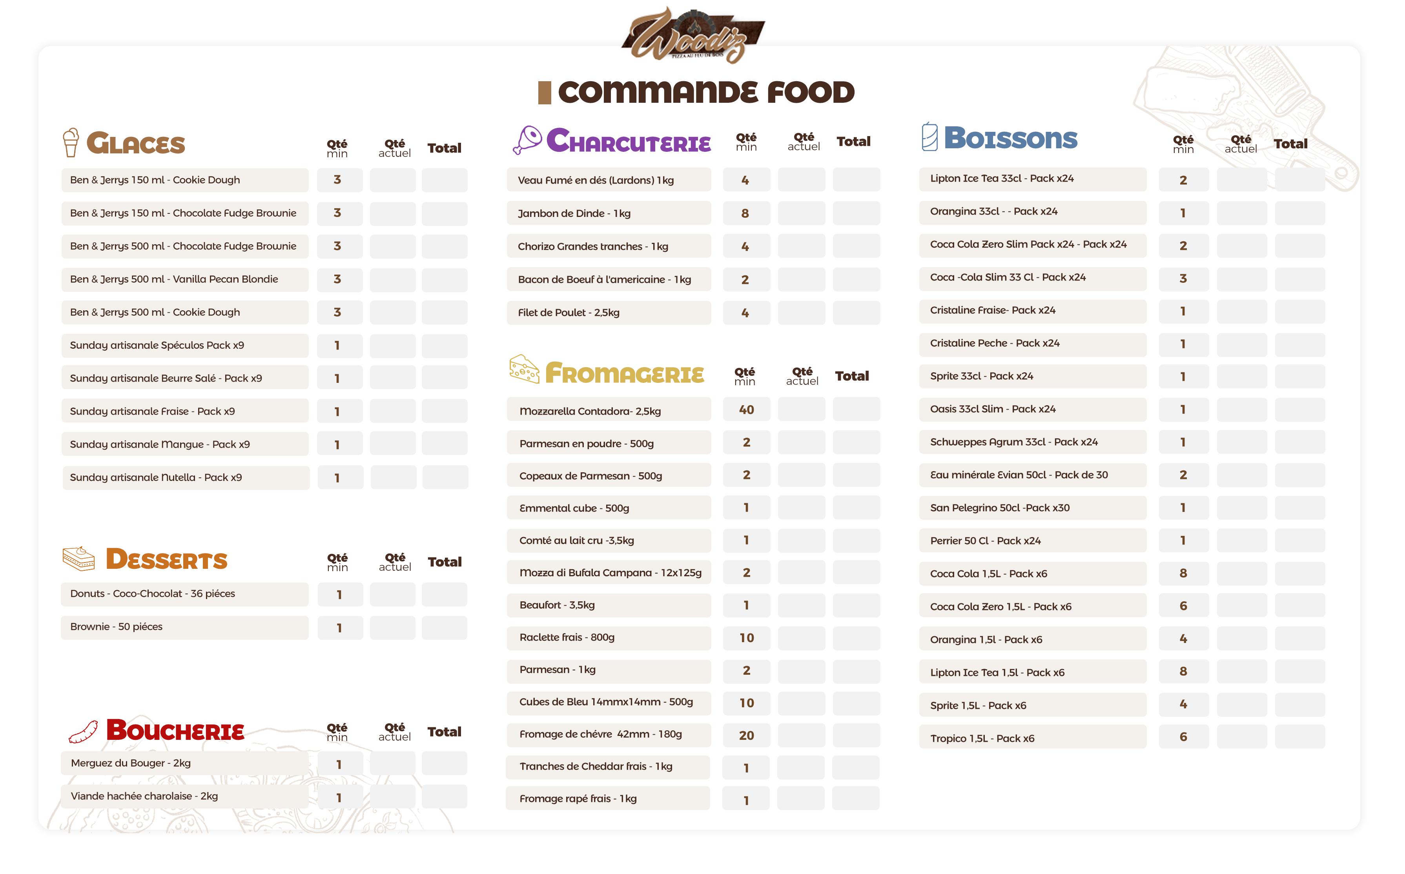This screenshot has height=874, width=1405.
Task: Select the Total field for Merguez du Bouger
Action: pyautogui.click(x=444, y=764)
